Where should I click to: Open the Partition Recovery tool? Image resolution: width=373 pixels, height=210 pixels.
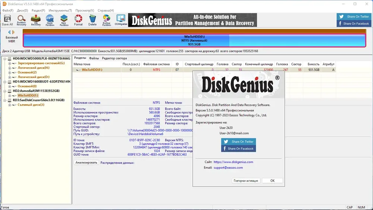(x=21, y=20)
